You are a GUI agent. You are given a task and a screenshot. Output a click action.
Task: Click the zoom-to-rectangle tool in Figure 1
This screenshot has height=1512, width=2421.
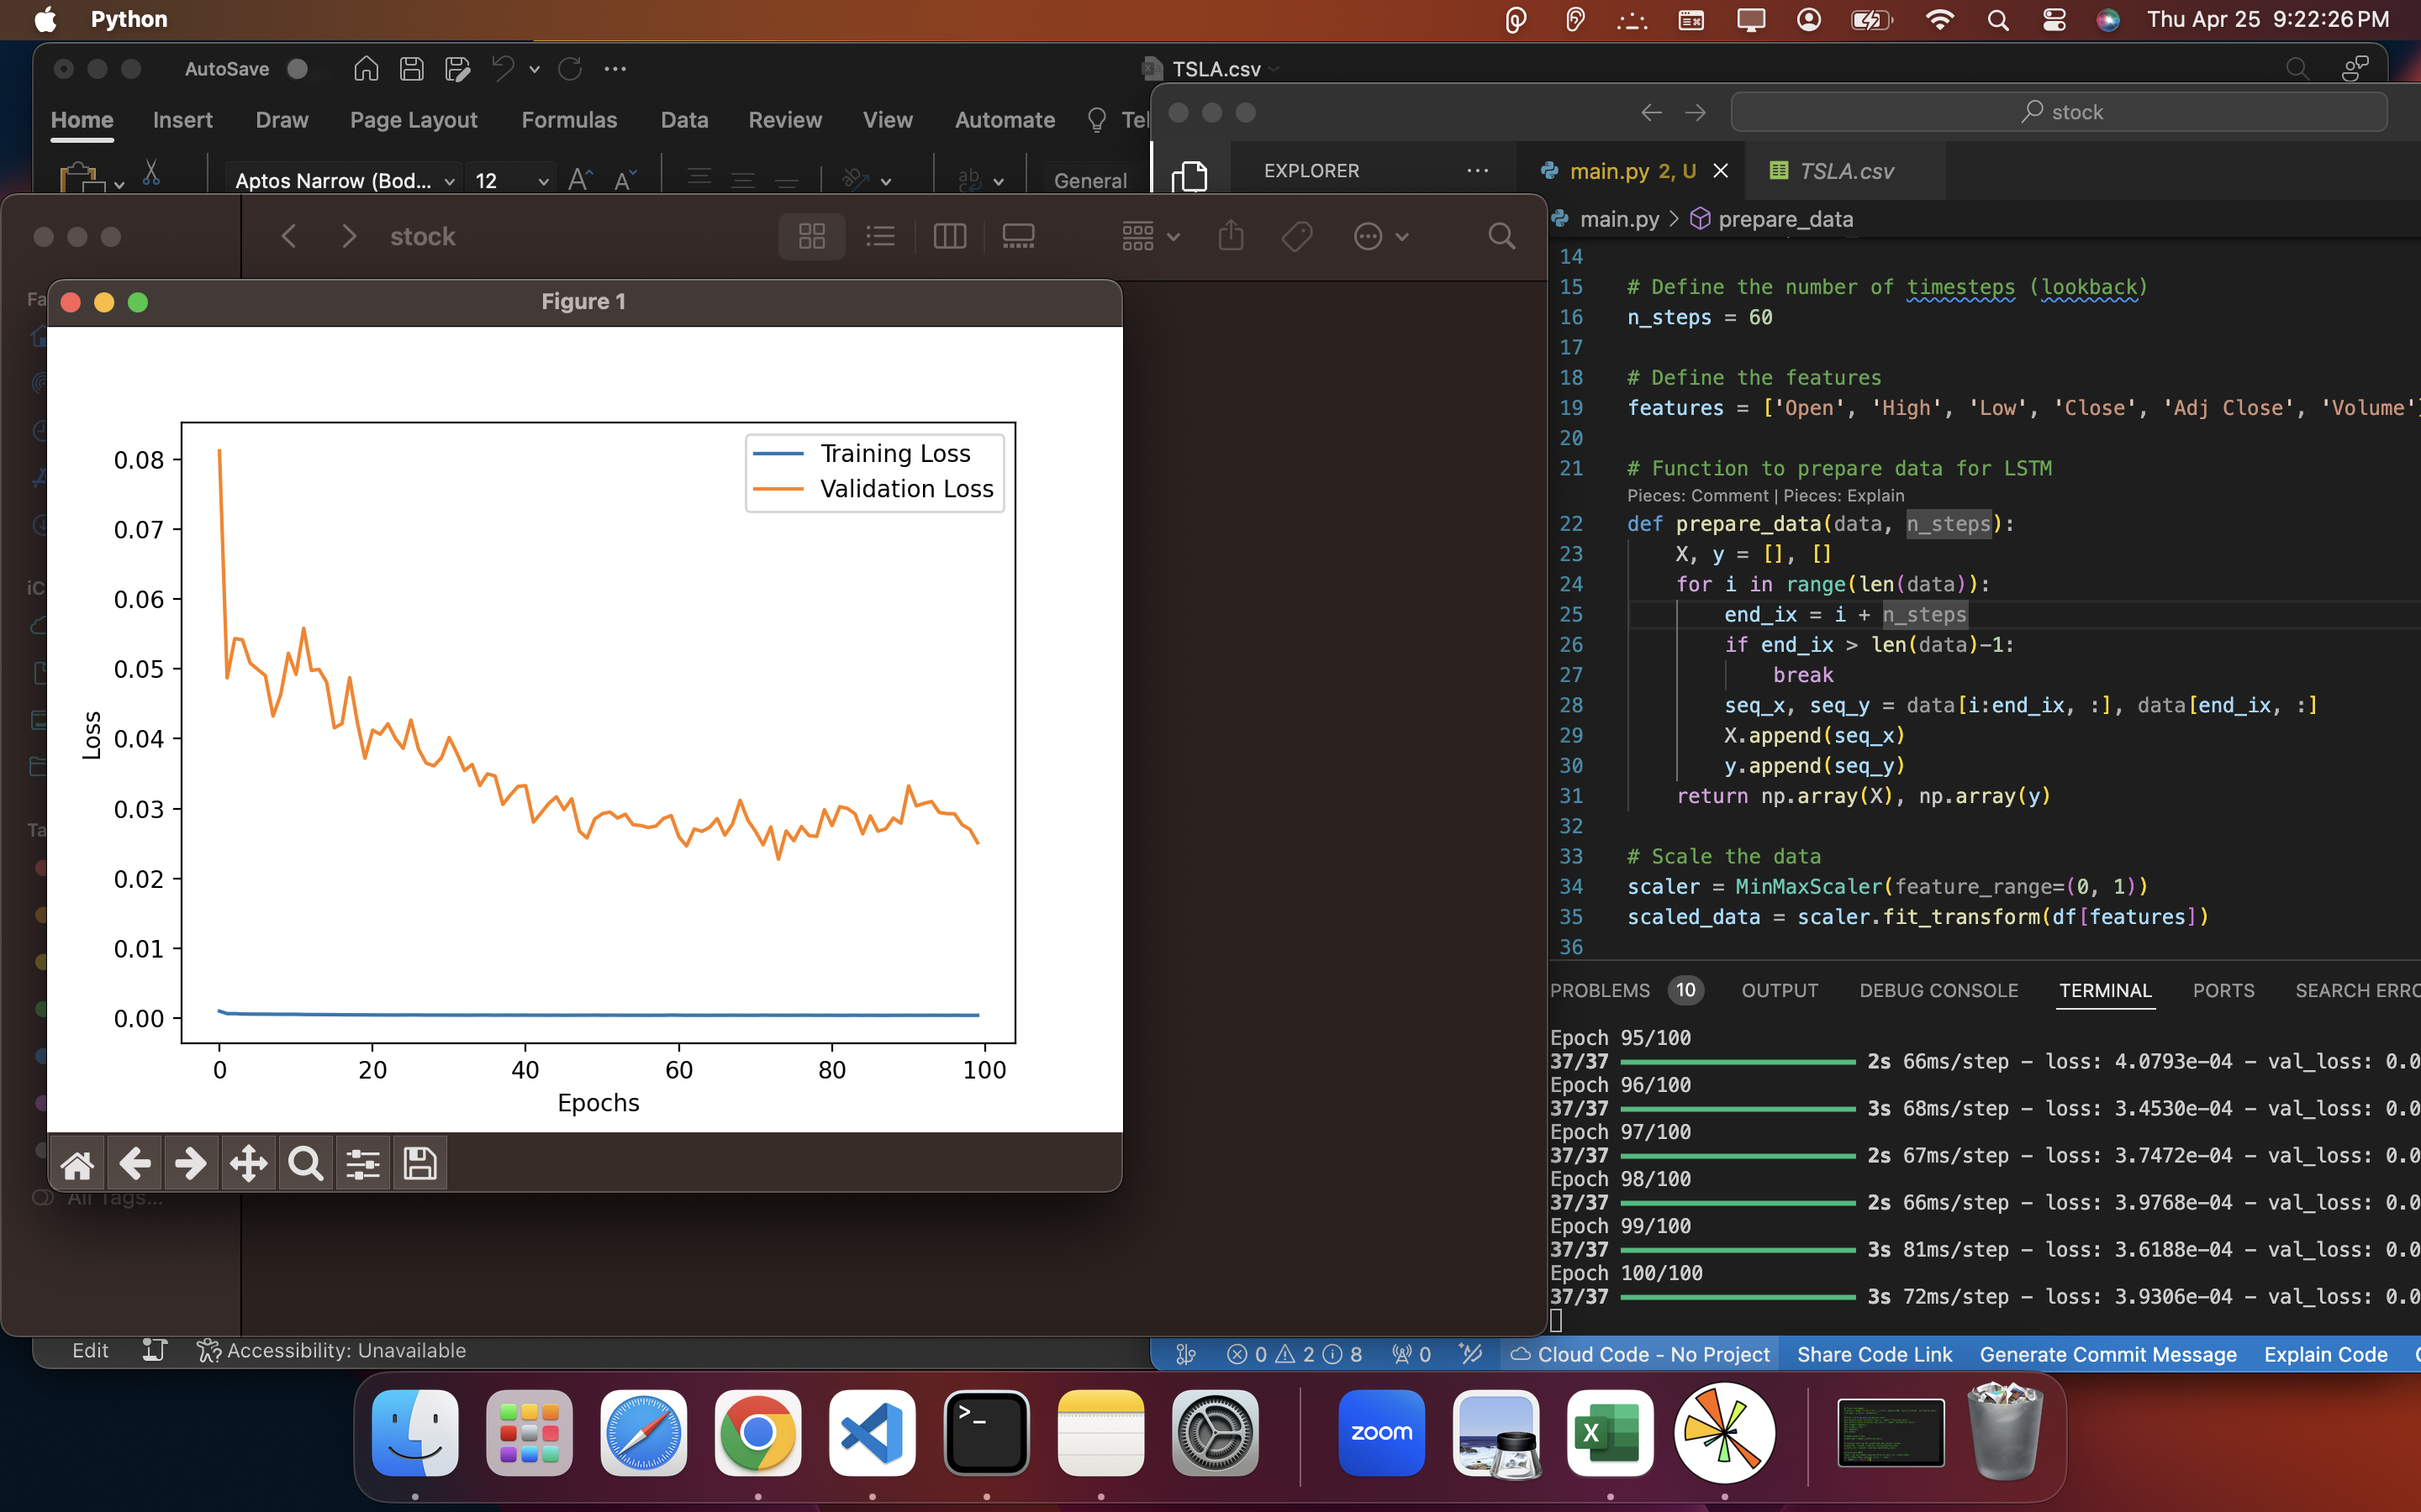[305, 1162]
